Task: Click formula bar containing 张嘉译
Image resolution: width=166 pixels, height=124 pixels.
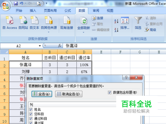Action: point(114,46)
